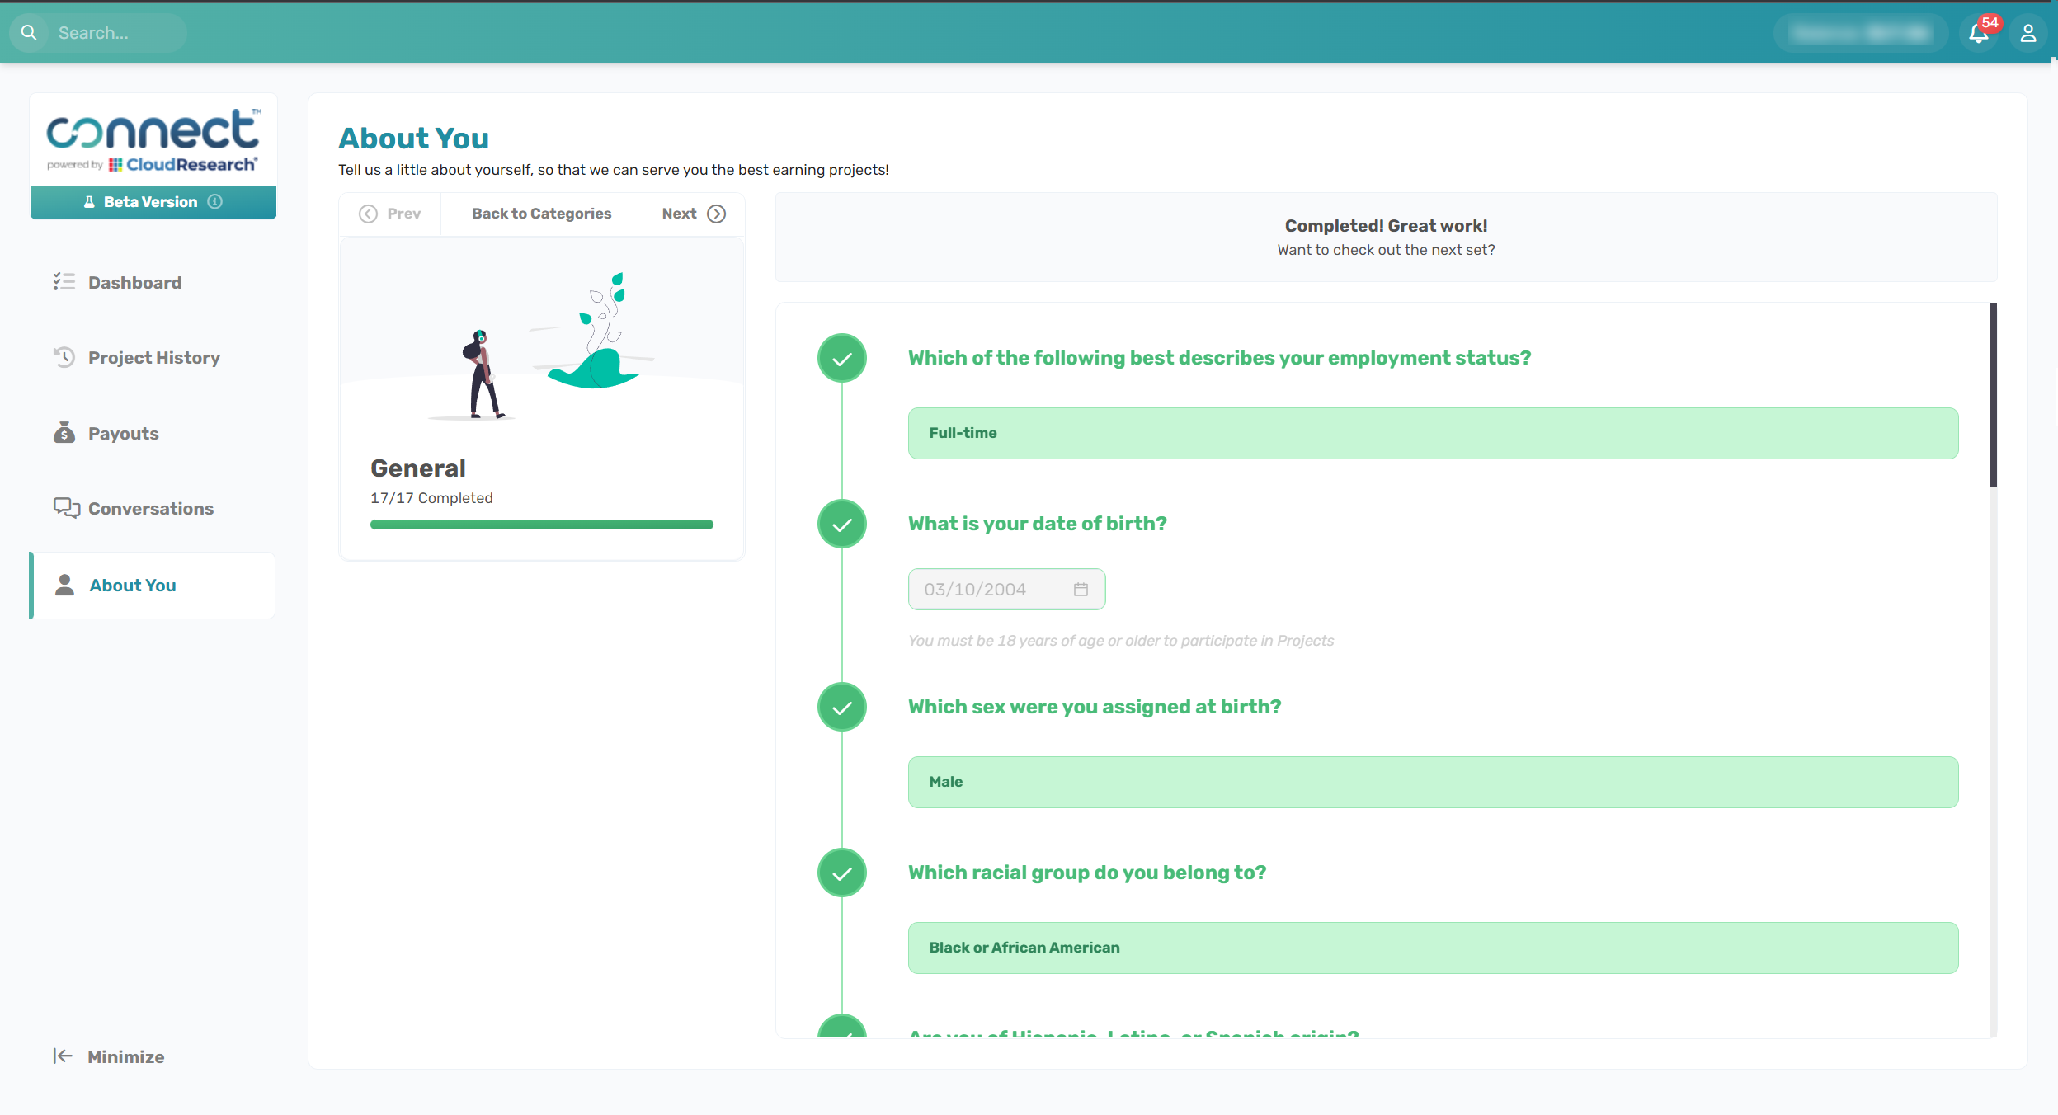Go to the Next question set
Image resolution: width=2058 pixels, height=1115 pixels.
coord(693,214)
